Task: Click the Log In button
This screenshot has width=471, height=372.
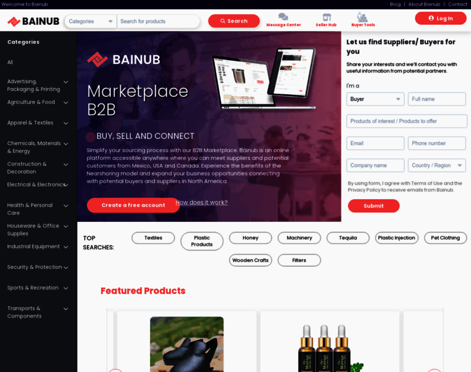Action: (441, 19)
